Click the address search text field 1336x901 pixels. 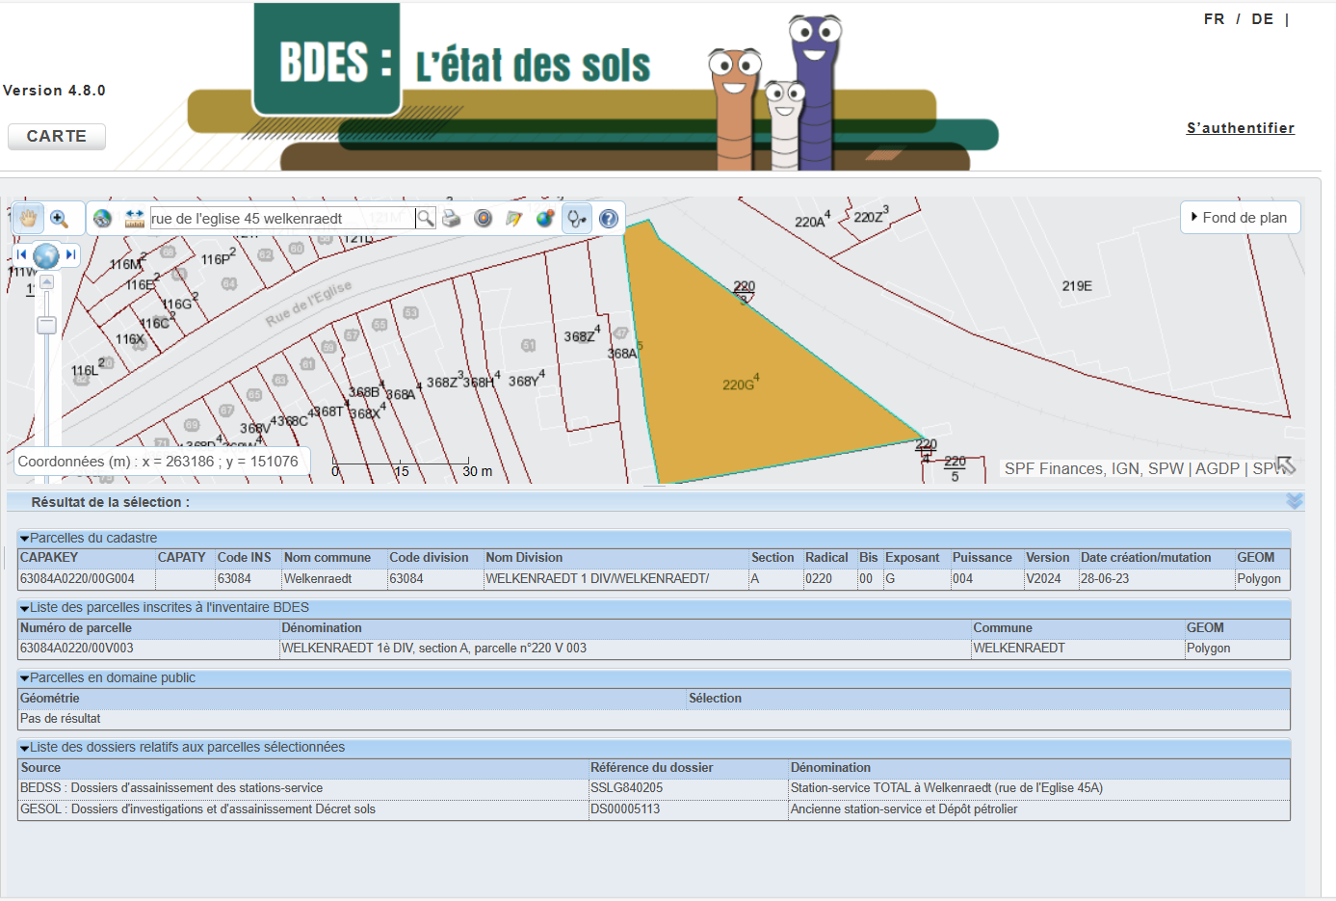[281, 219]
